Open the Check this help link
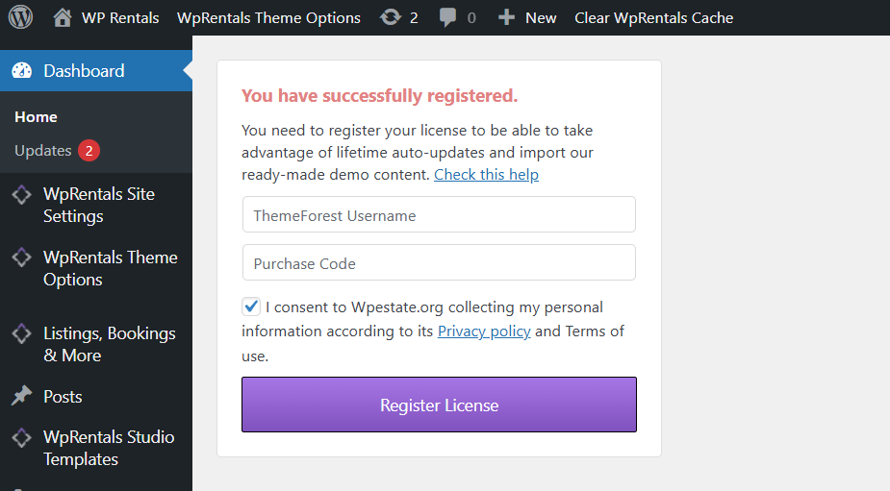The width and height of the screenshot is (890, 491). pos(486,175)
